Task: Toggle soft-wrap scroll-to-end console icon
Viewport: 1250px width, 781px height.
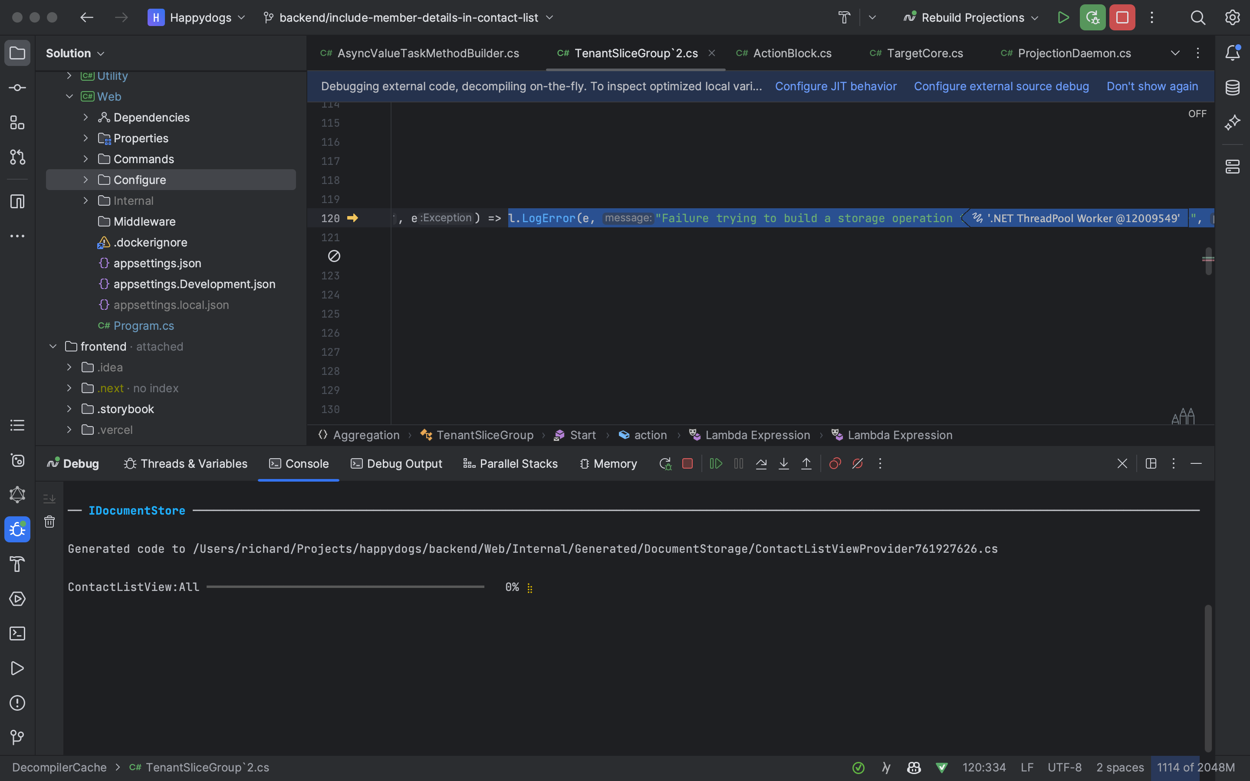Action: point(49,499)
